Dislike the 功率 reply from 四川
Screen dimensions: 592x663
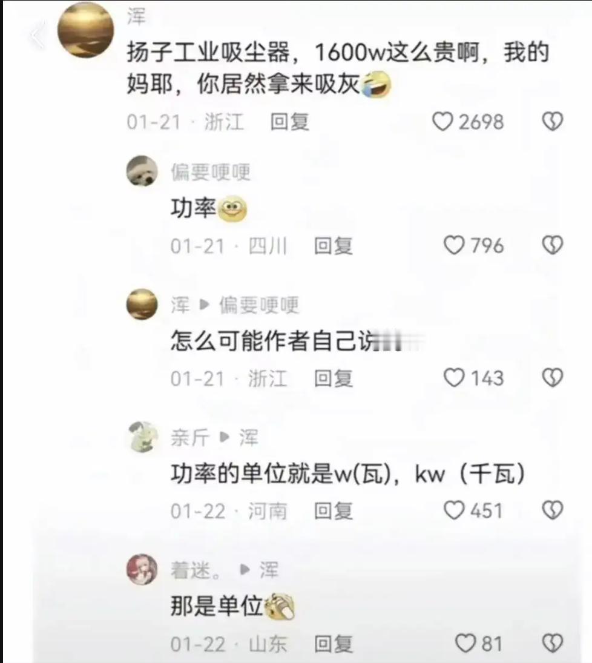553,246
